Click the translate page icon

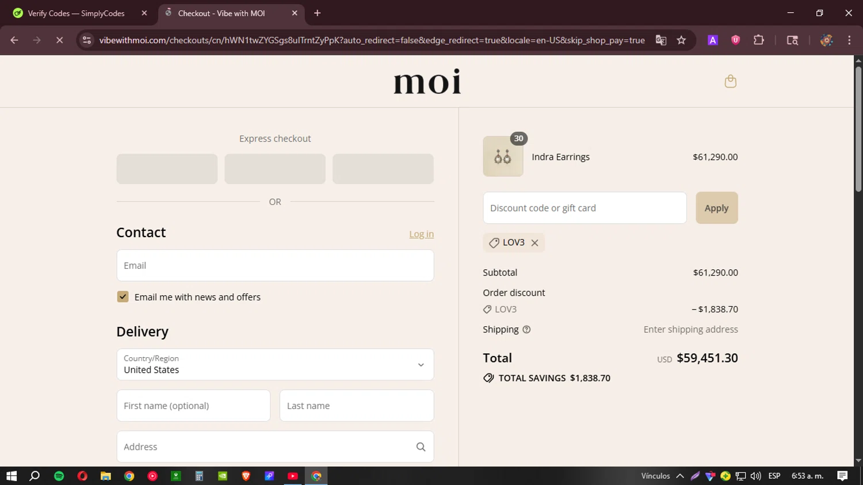[660, 40]
